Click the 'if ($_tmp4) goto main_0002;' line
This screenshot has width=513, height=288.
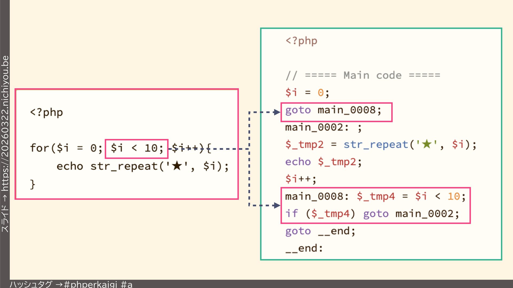[x=372, y=214]
